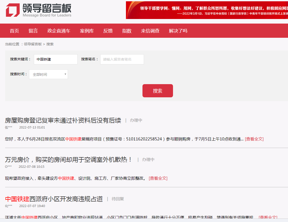
Task: Click 指数 in the red menu bar
Action: [x=127, y=31]
